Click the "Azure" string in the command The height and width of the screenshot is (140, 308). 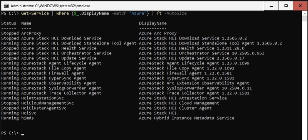138,13
